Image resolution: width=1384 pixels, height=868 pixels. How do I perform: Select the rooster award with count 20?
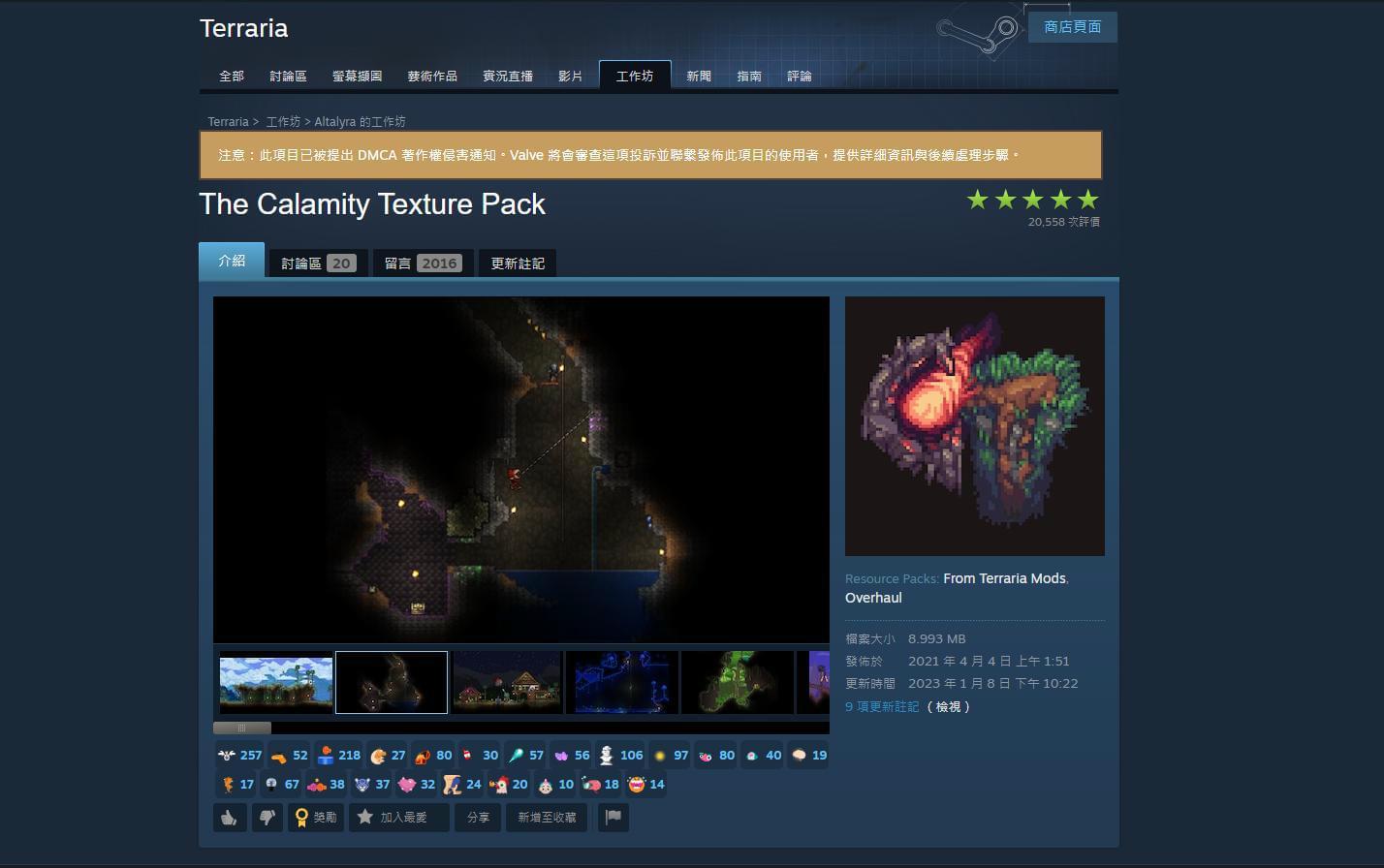[508, 785]
